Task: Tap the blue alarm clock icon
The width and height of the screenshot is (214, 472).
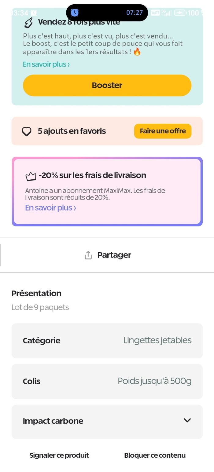Action: [75, 13]
